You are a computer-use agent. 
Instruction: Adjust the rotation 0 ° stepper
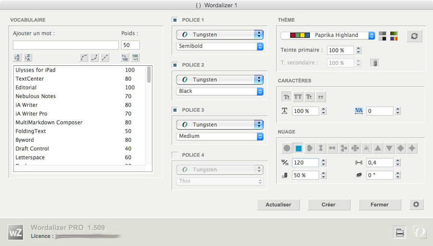[397, 175]
